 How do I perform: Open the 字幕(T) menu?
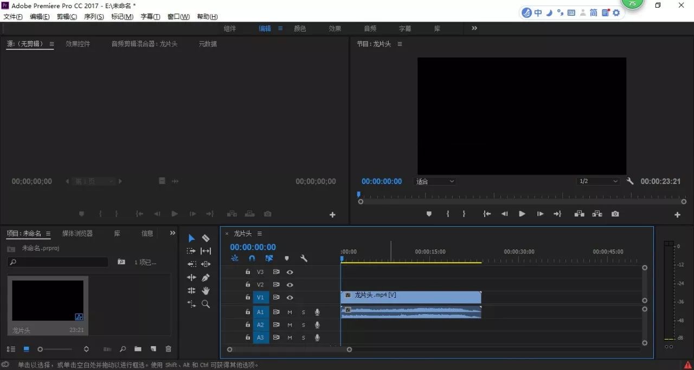[150, 17]
